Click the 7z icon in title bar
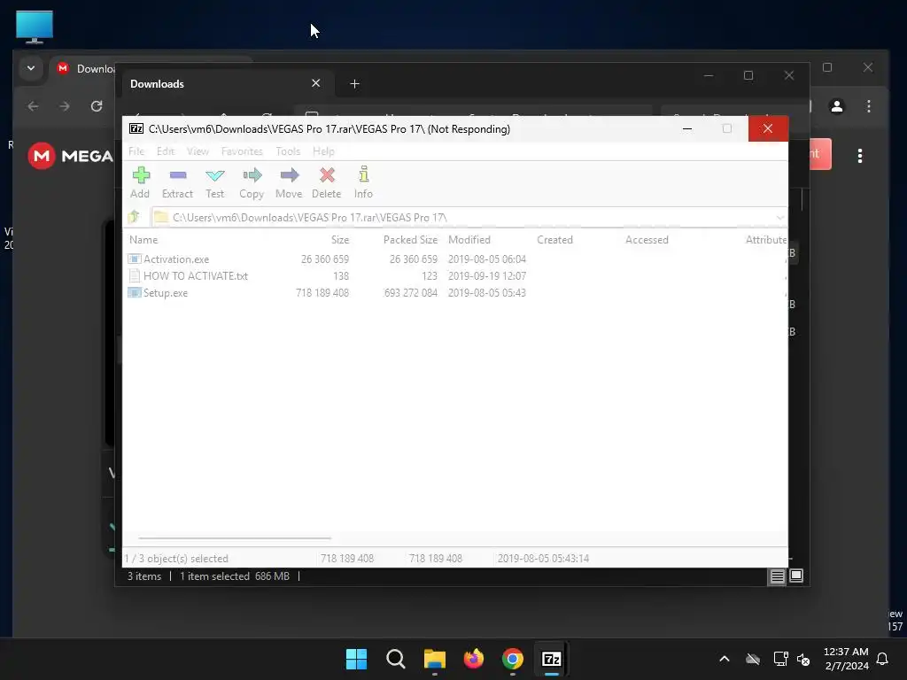Image resolution: width=907 pixels, height=680 pixels. [x=136, y=128]
